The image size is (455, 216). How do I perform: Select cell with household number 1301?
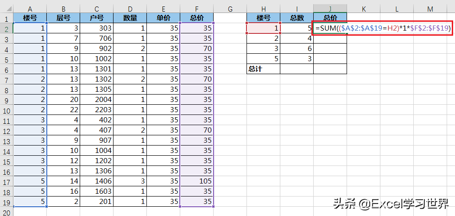click(x=97, y=69)
